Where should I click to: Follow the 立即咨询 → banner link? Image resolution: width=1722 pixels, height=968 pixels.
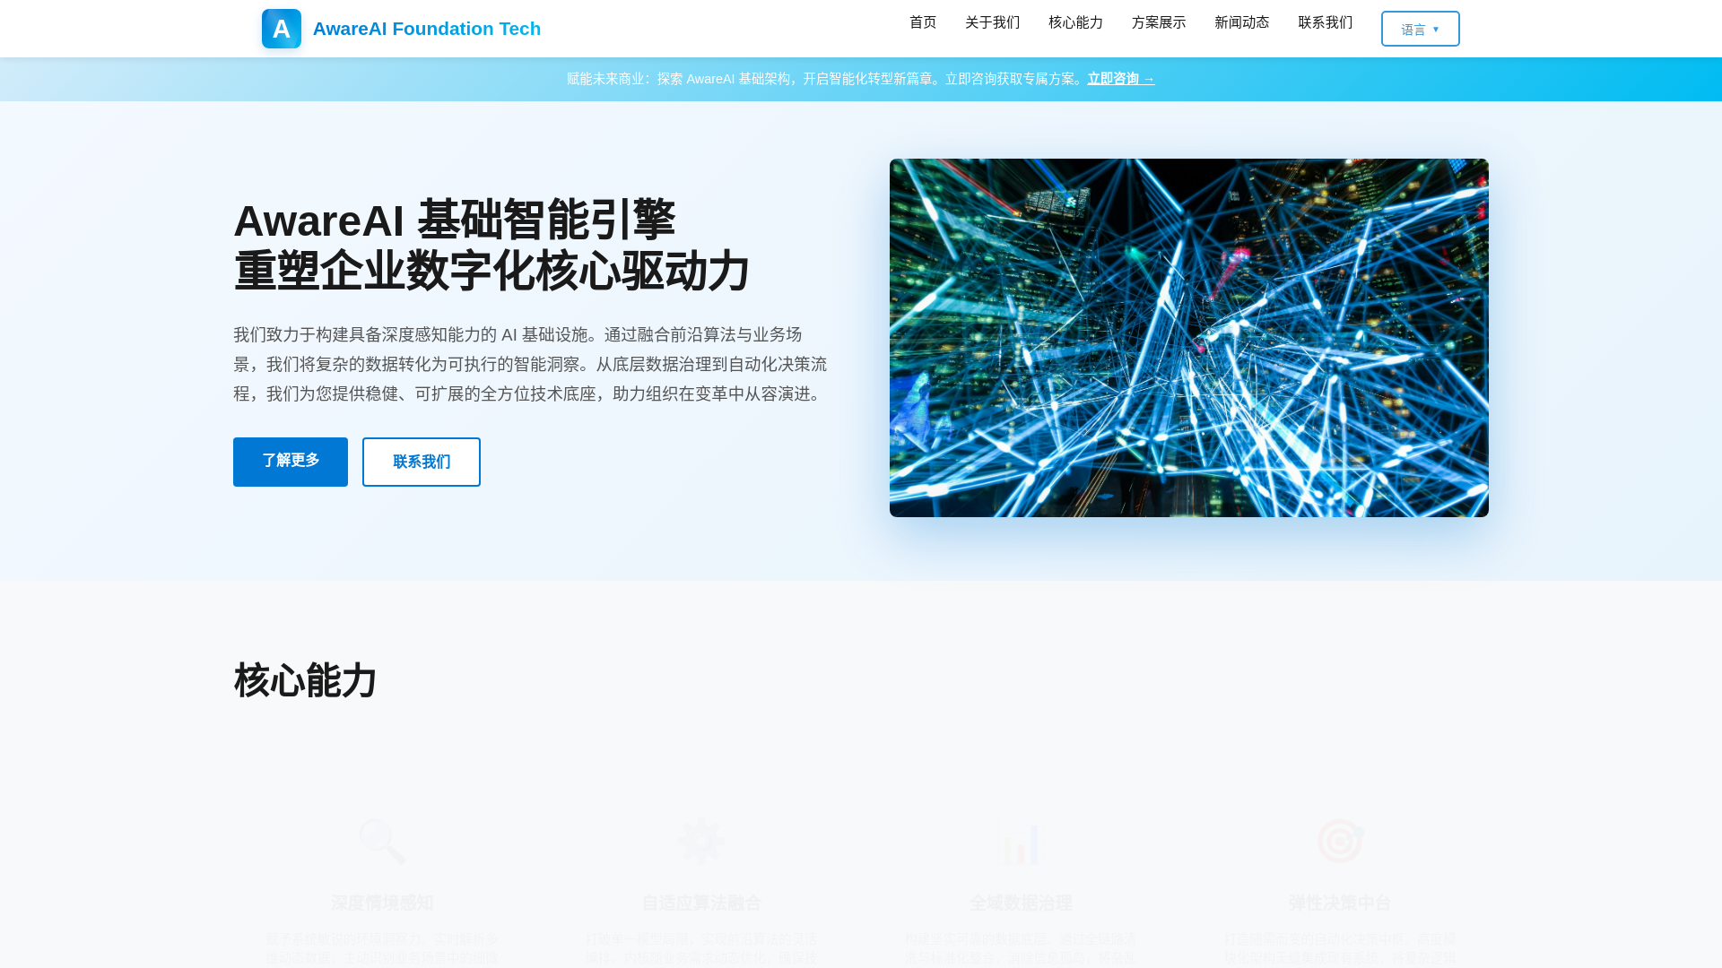pyautogui.click(x=1121, y=79)
